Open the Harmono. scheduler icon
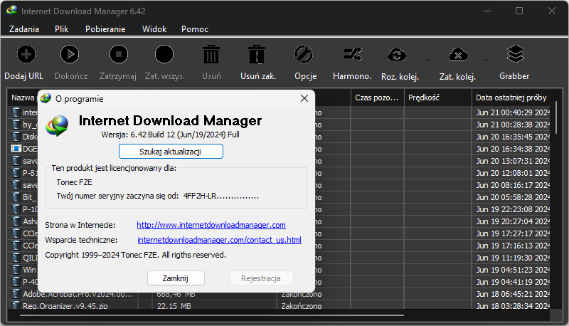Viewport: 569px width, 326px height. pyautogui.click(x=352, y=55)
